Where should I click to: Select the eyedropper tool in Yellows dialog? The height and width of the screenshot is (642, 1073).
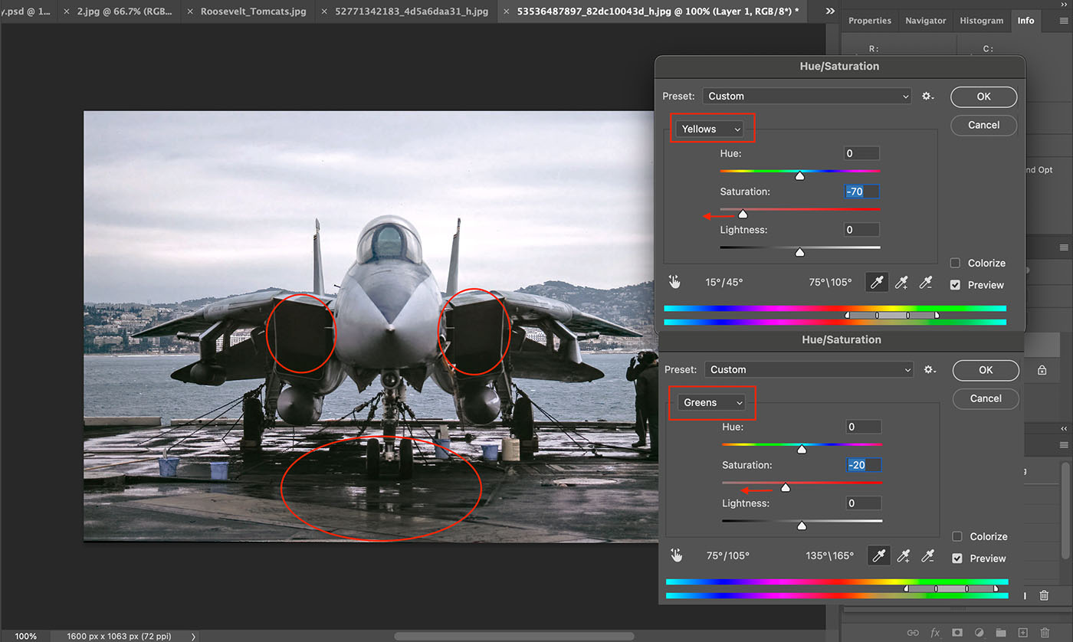877,282
